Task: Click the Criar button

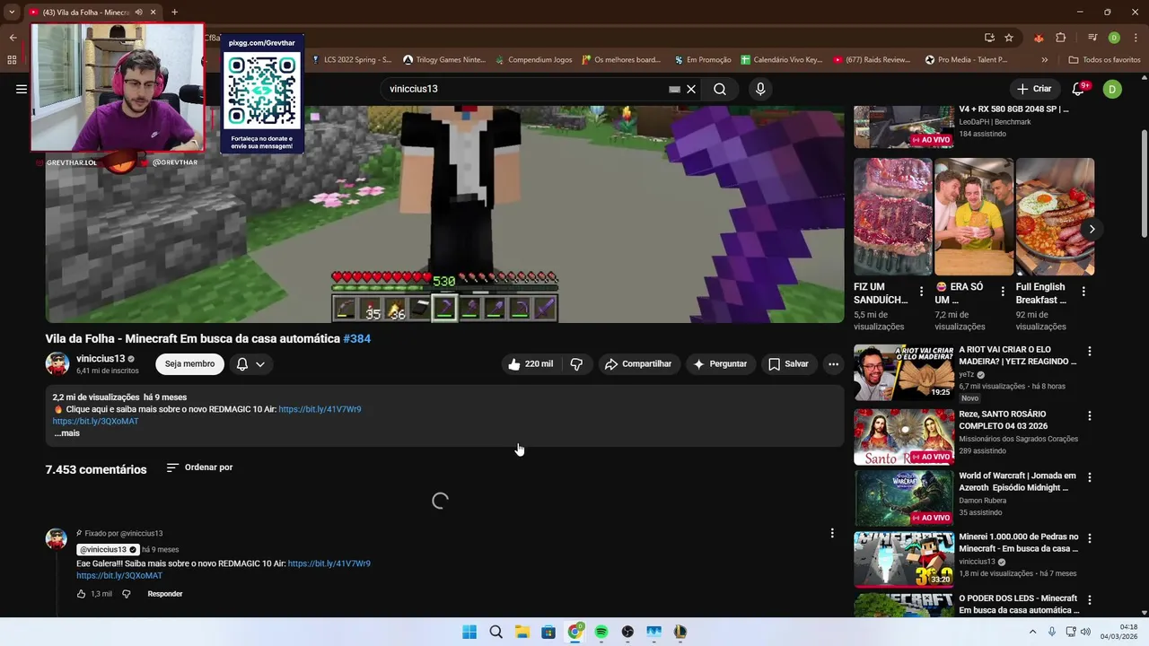Action: tap(1033, 89)
